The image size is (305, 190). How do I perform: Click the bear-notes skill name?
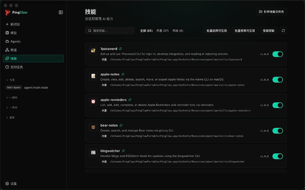[109, 125]
